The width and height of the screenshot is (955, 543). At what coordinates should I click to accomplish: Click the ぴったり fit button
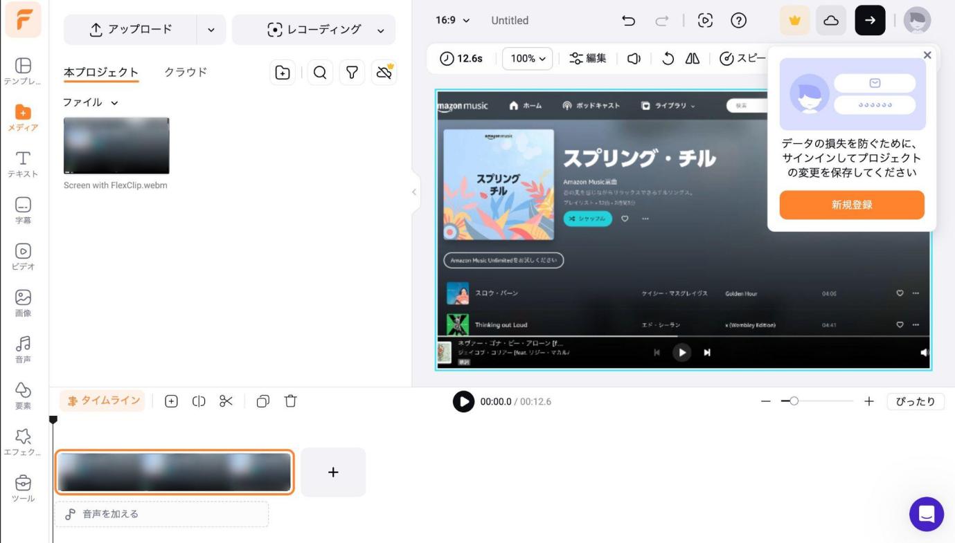[916, 401]
